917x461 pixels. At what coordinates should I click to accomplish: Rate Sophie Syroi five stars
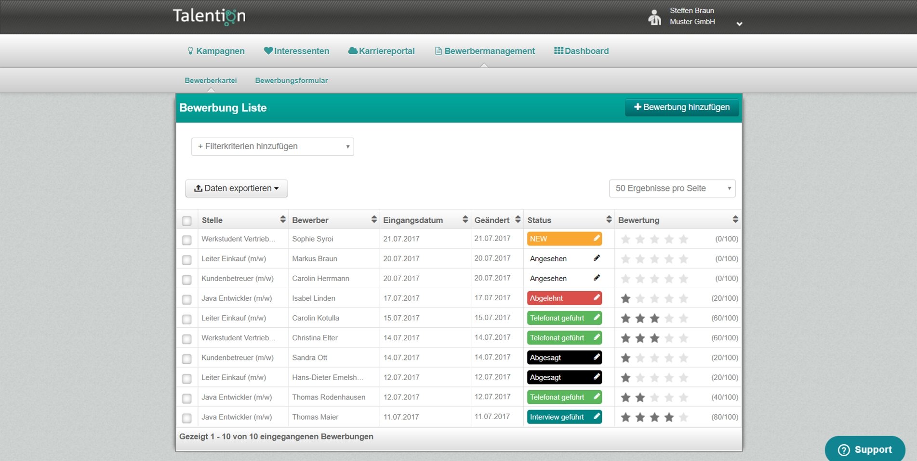coord(683,239)
